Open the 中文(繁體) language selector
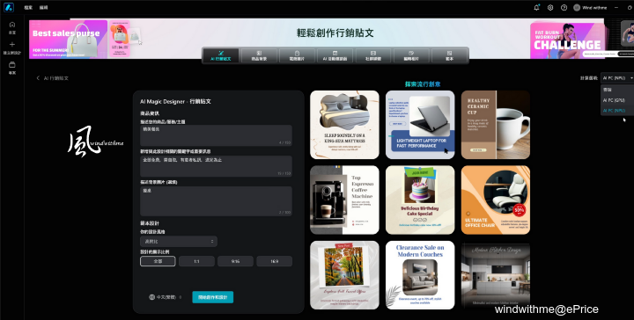Viewport: 634px width, 320px height. (166, 297)
